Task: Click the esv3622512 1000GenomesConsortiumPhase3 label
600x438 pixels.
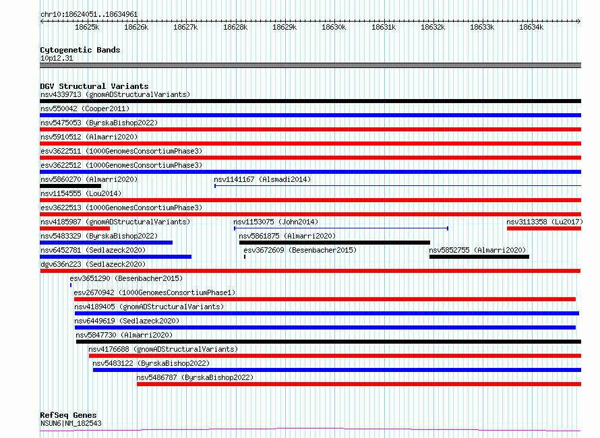Action: pyautogui.click(x=121, y=165)
